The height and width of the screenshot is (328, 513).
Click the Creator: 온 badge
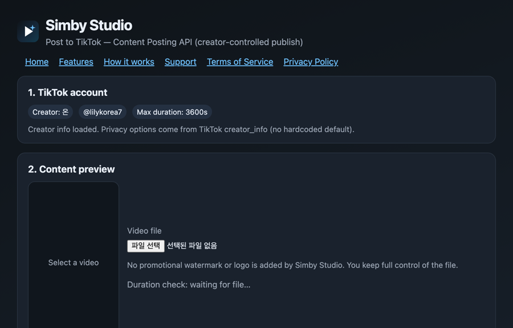(x=50, y=112)
